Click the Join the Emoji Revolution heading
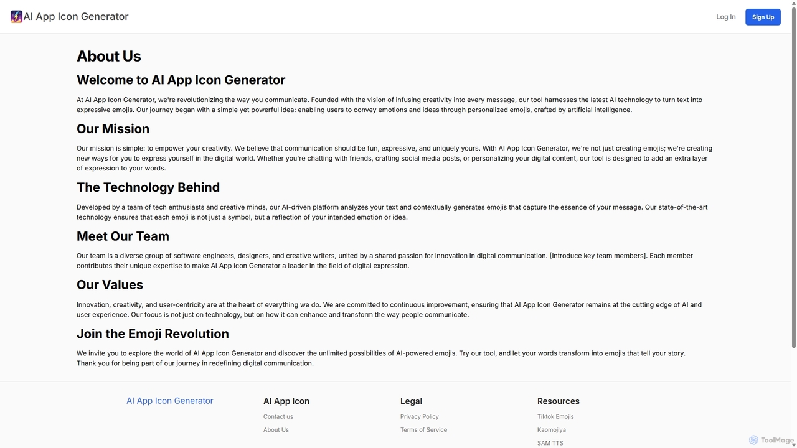The width and height of the screenshot is (797, 448). pos(153,334)
